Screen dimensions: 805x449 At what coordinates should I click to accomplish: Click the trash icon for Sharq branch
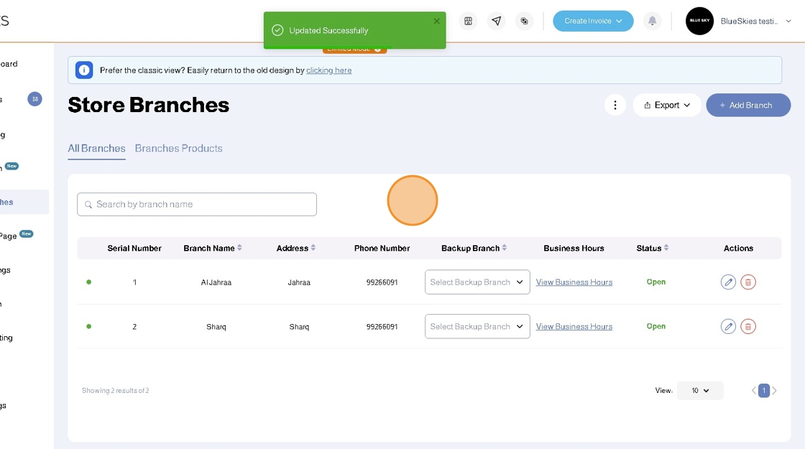(748, 327)
